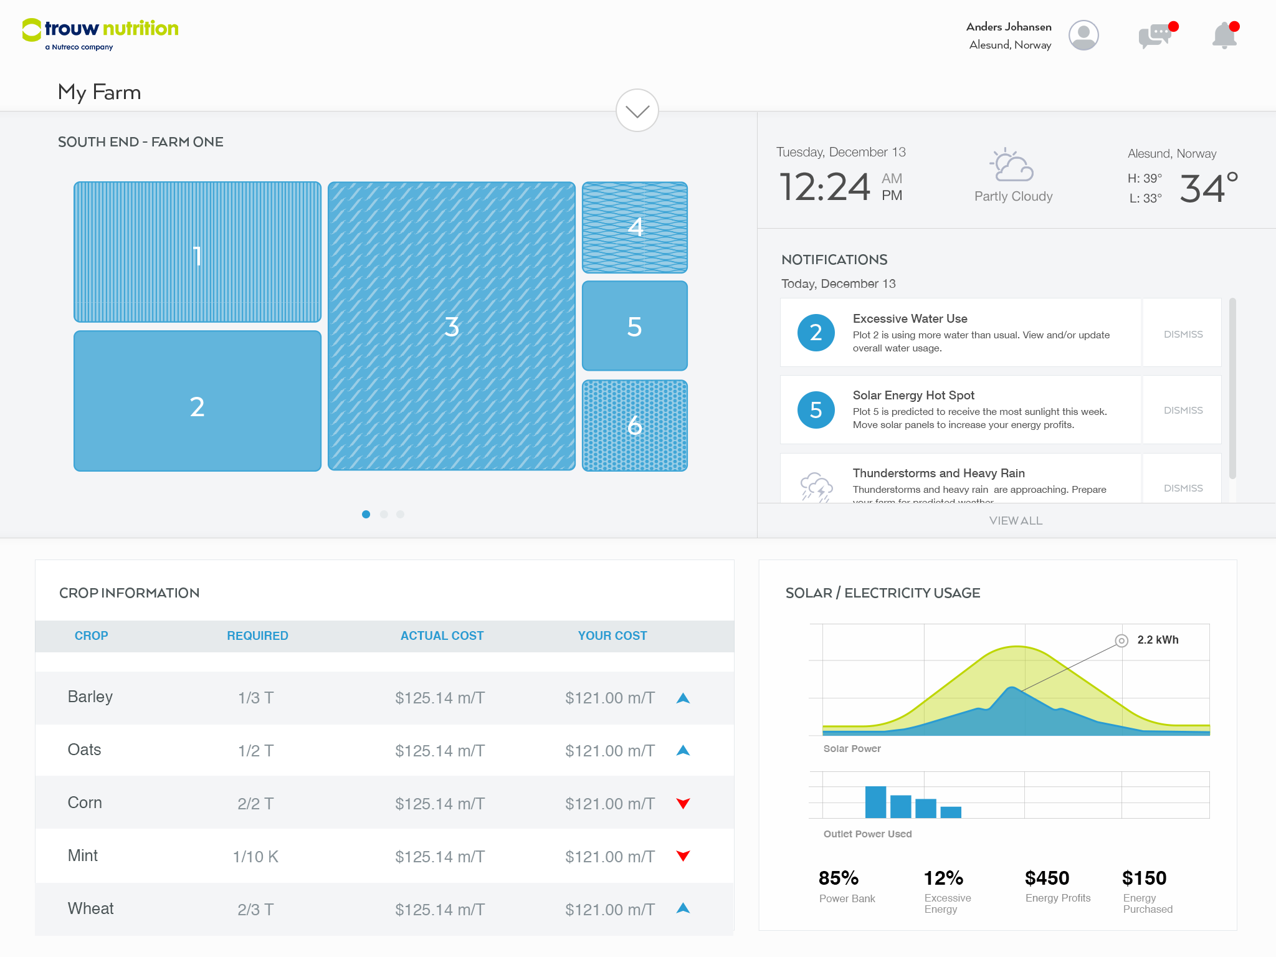
Task: Click the red down arrow in Mint row
Action: pos(683,856)
